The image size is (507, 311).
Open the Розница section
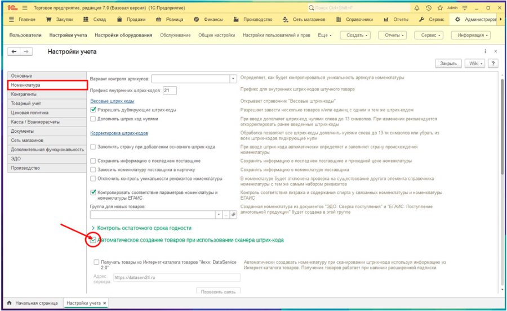pos(170,19)
